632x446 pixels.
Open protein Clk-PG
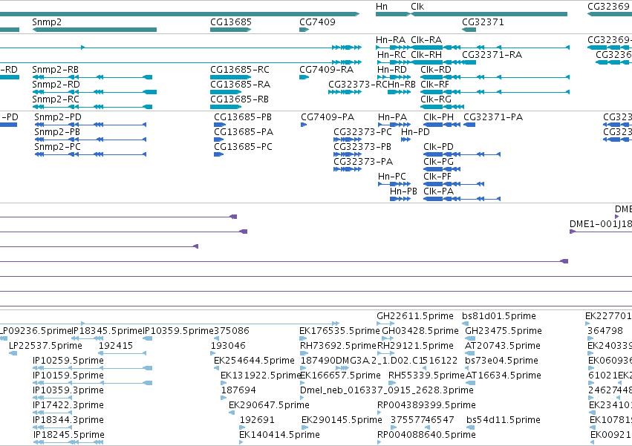click(438, 162)
